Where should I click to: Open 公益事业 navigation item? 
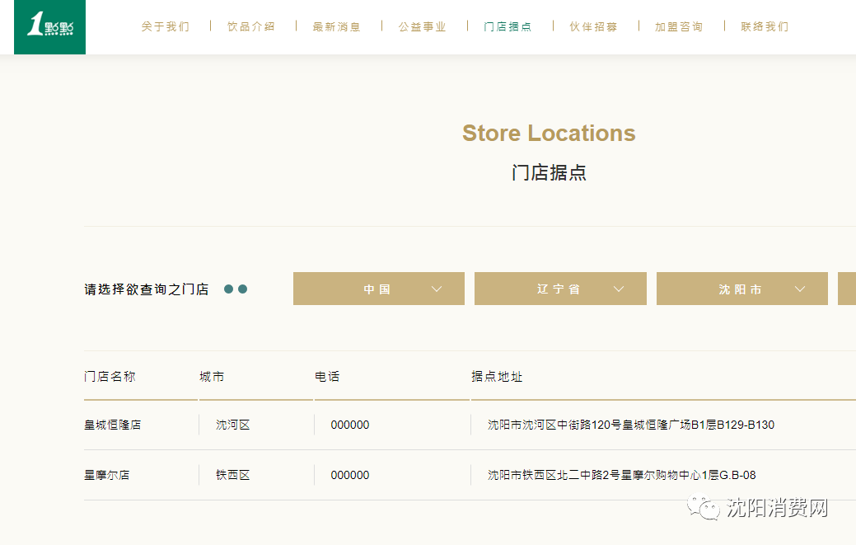pyautogui.click(x=423, y=26)
